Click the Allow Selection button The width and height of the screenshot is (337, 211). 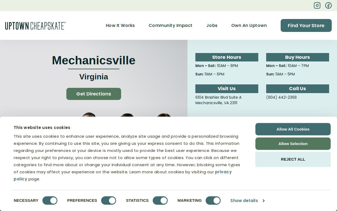293,144
